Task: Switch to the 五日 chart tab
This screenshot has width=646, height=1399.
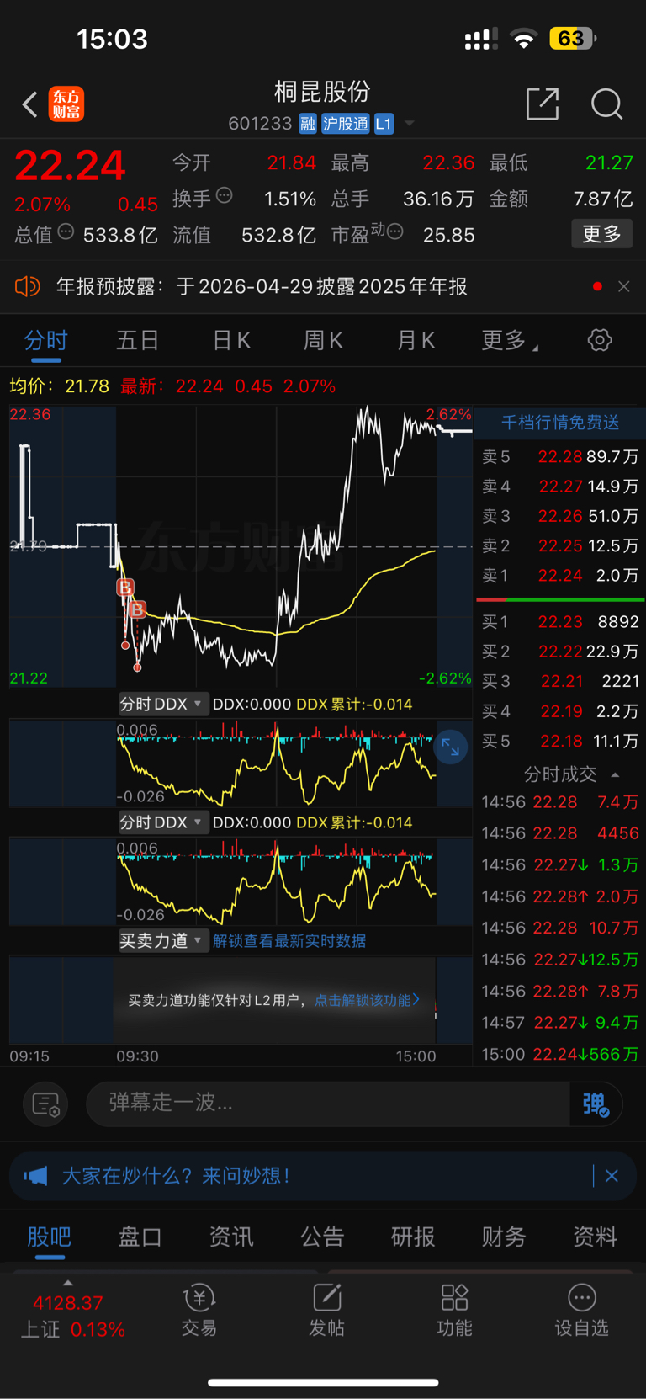Action: click(137, 340)
